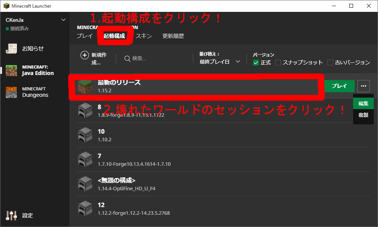Select the 1.7.10-Forge10.13.4.1614-1.7.10 text
The width and height of the screenshot is (378, 227).
pyautogui.click(x=134, y=164)
